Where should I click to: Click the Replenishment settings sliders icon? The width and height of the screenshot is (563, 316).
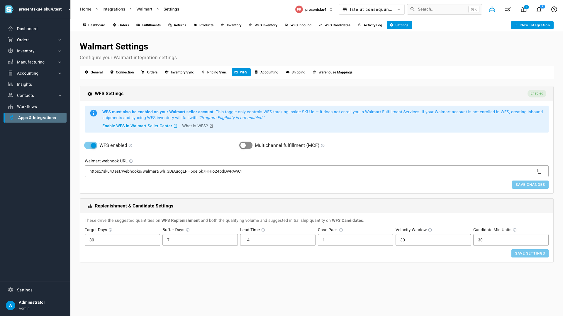(x=90, y=206)
